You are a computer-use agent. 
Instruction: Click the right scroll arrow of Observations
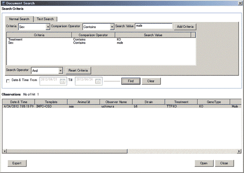click(239, 151)
